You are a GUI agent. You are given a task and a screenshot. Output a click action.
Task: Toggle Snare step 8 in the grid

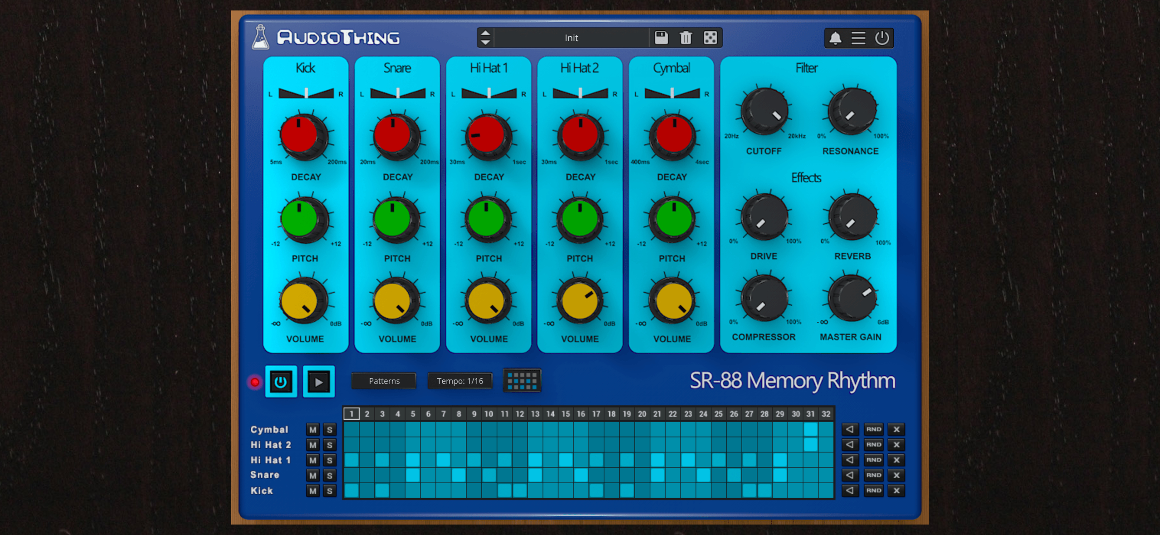458,475
